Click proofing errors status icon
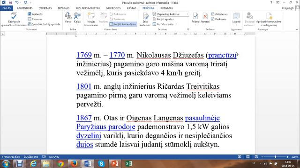 click(x=44, y=157)
